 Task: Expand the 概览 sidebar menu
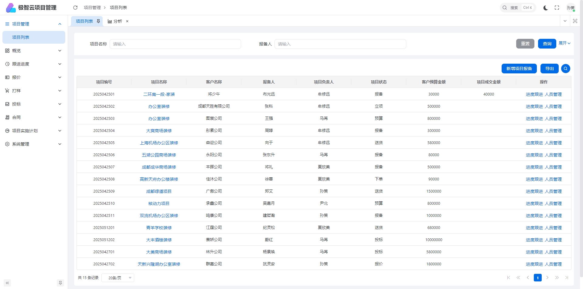tap(33, 51)
